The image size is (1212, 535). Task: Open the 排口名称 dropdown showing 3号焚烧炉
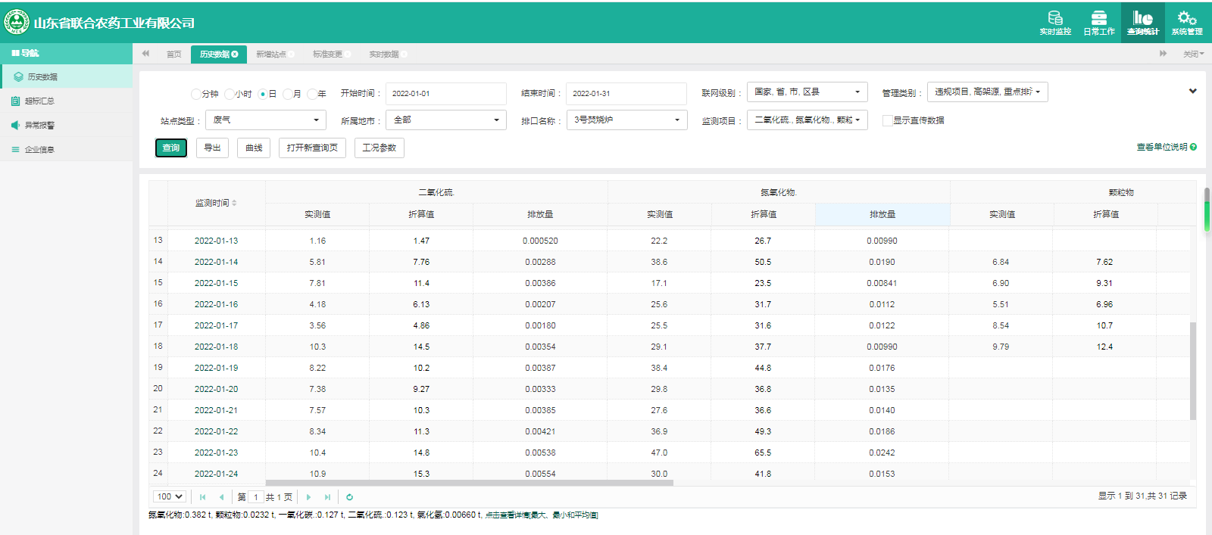coord(626,120)
